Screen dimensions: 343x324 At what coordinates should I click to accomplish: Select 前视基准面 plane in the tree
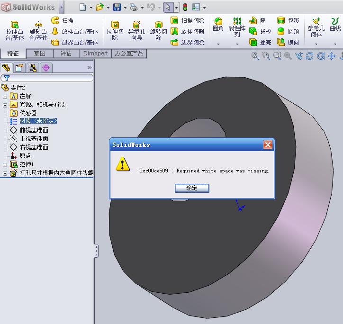(x=34, y=130)
